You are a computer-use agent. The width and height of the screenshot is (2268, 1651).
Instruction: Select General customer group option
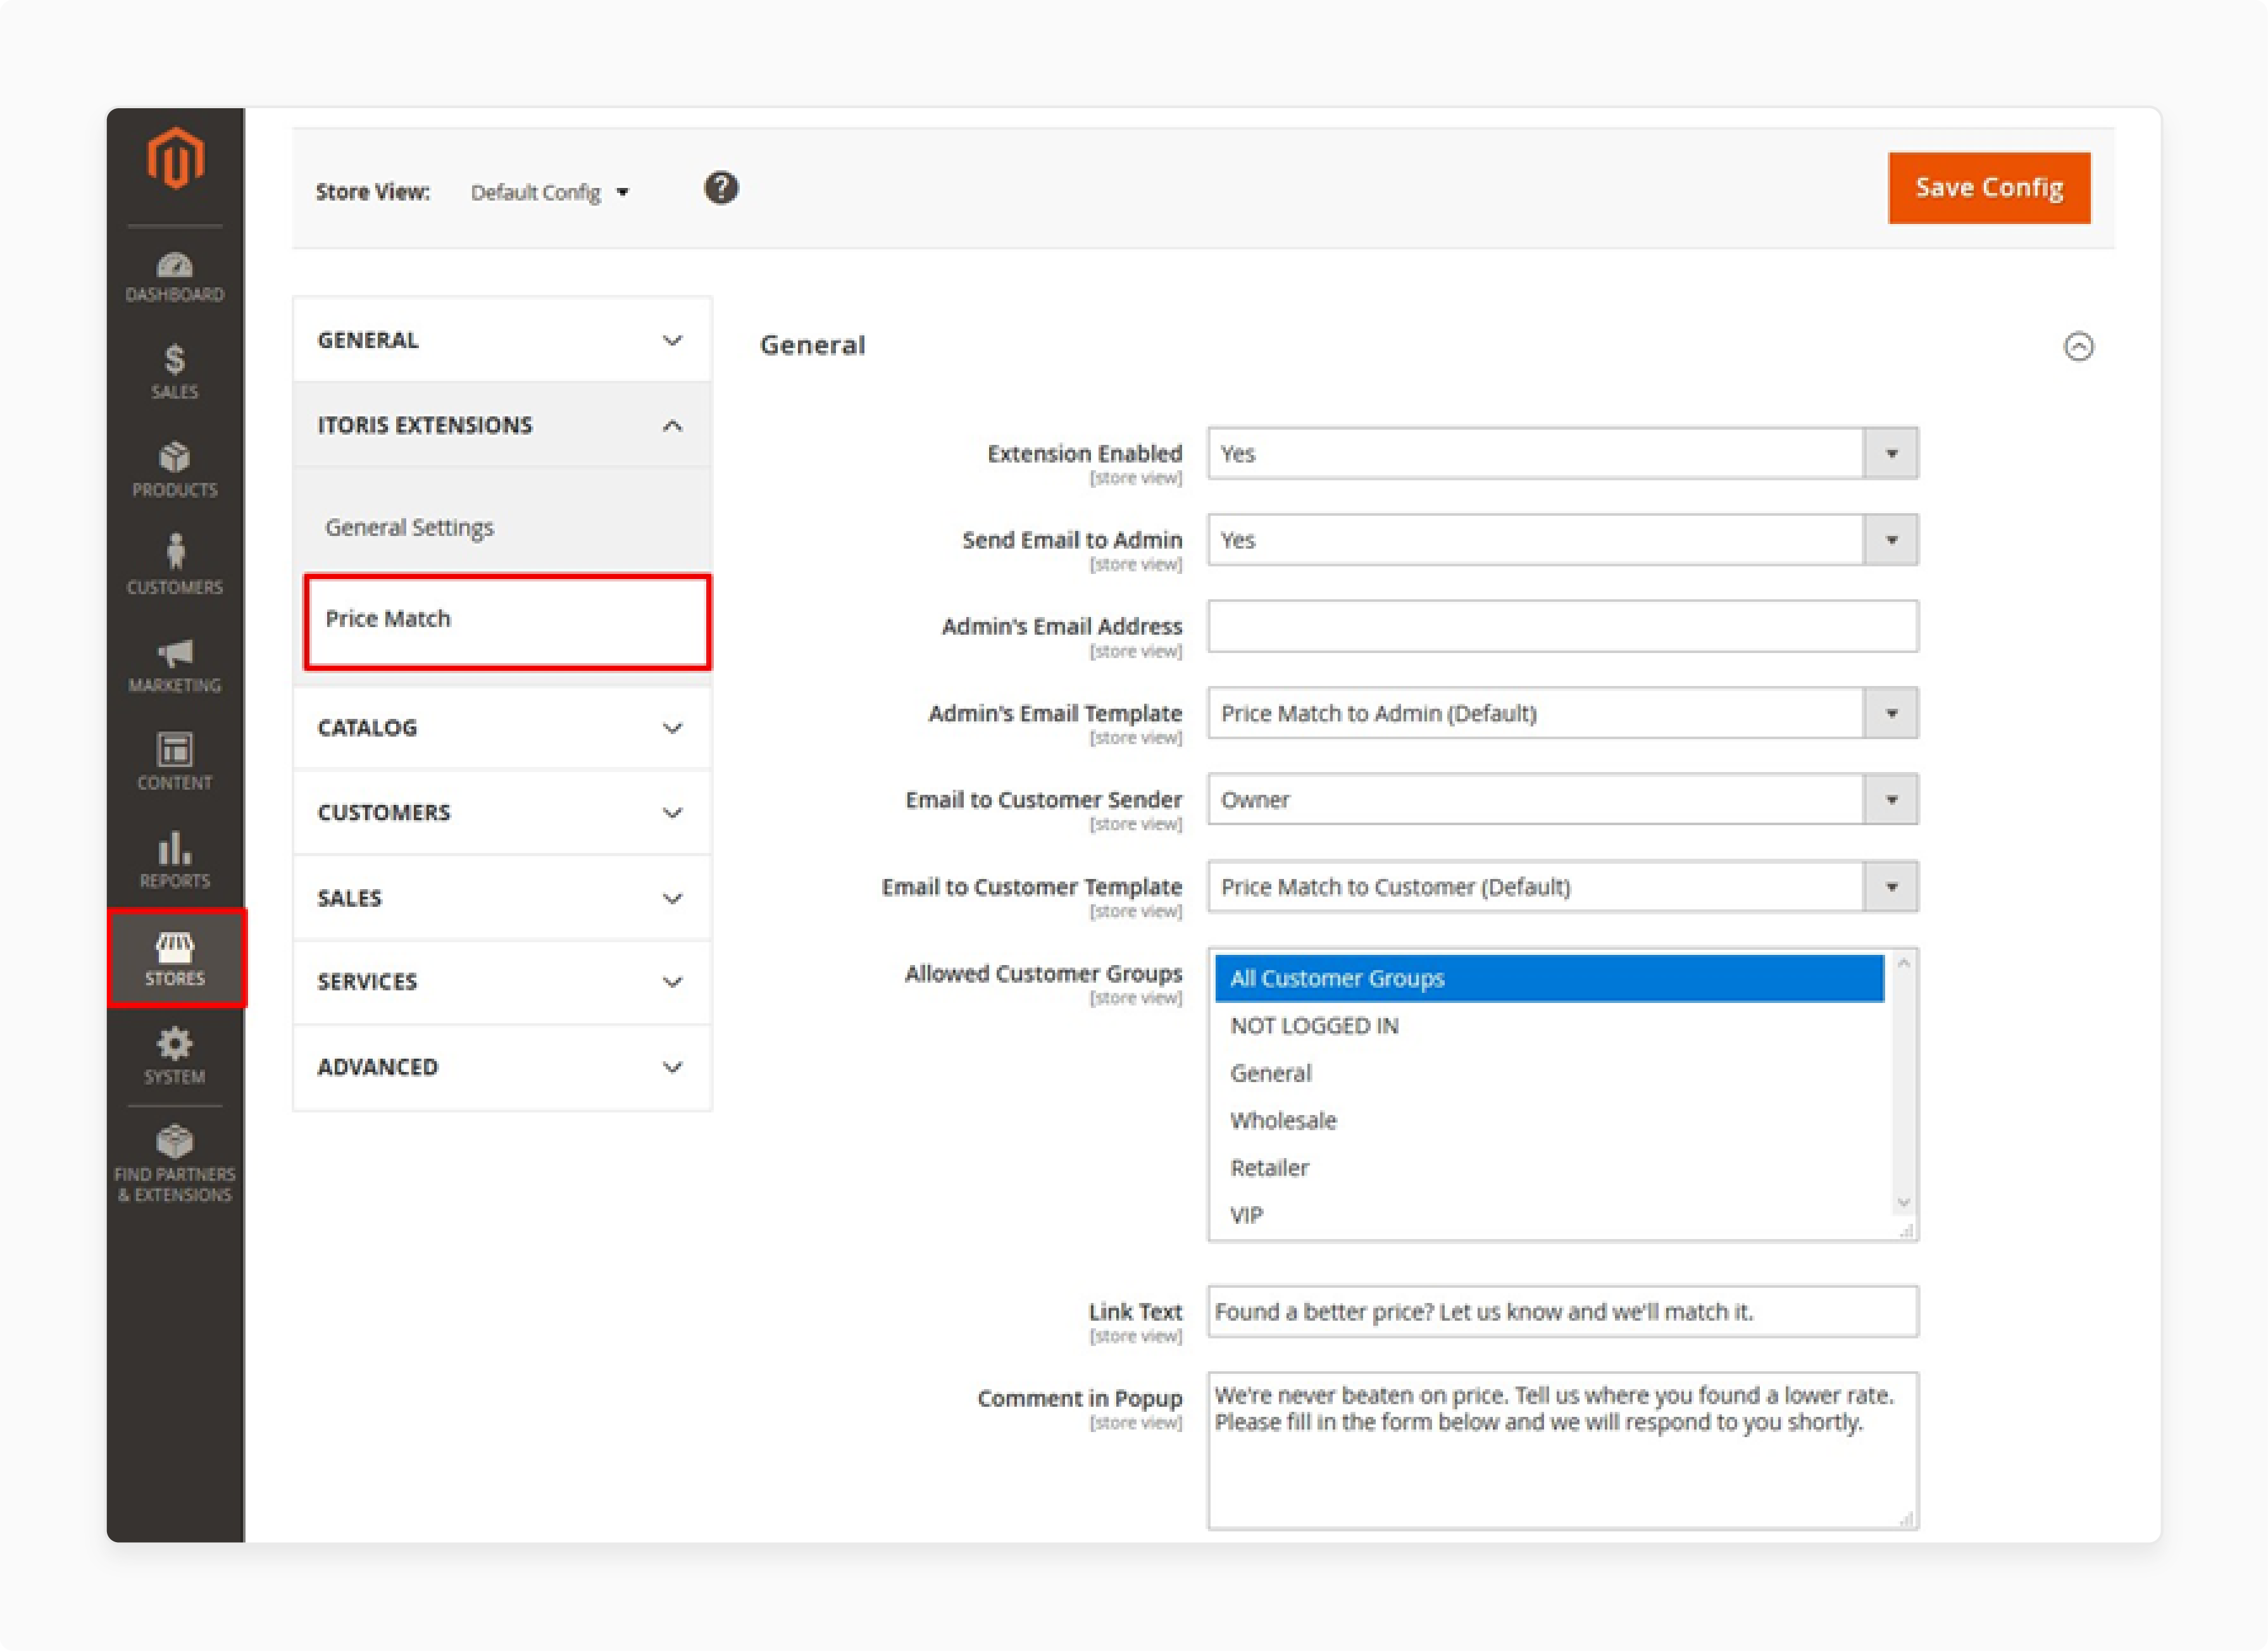click(1549, 1073)
